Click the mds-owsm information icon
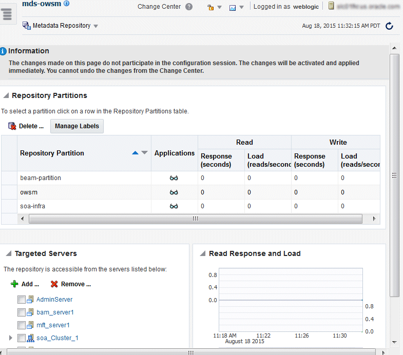The width and height of the screenshot is (403, 355). point(66,4)
